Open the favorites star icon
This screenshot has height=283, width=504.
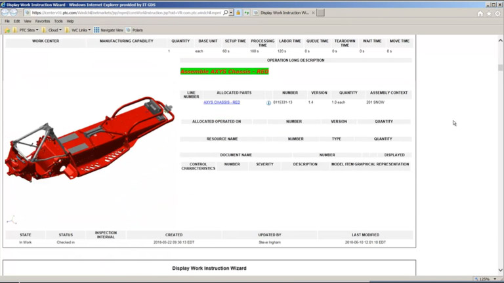[x=489, y=14]
